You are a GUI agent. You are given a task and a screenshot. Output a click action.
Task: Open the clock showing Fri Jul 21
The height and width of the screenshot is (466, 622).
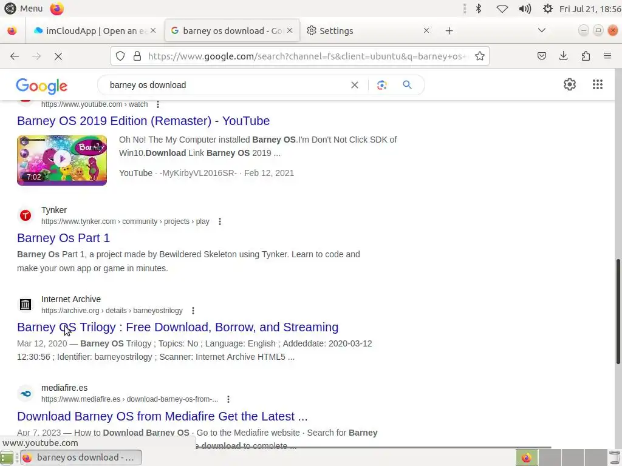[x=590, y=8]
